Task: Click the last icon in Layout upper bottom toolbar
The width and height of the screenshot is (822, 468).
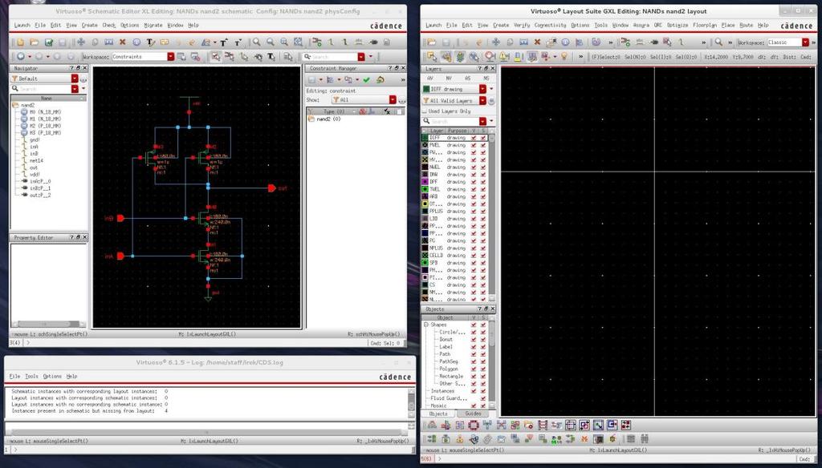Action: point(625,425)
